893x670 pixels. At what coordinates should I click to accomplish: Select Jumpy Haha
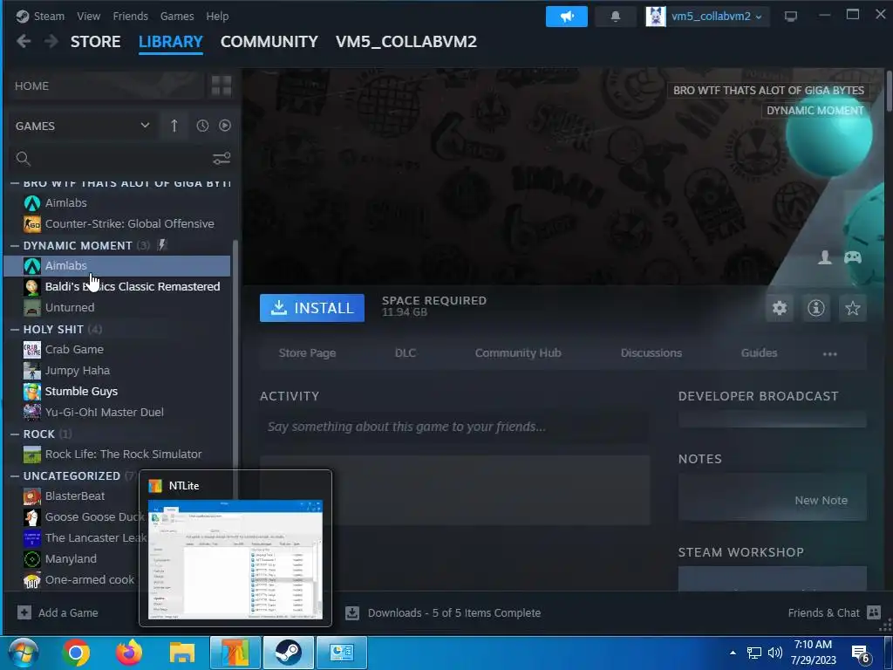point(117,370)
